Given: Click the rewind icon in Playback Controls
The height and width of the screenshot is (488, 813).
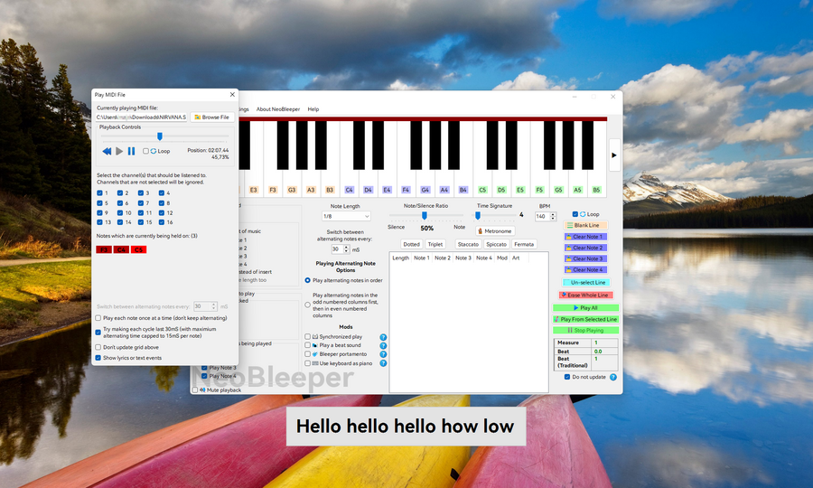Looking at the screenshot, I should (107, 151).
